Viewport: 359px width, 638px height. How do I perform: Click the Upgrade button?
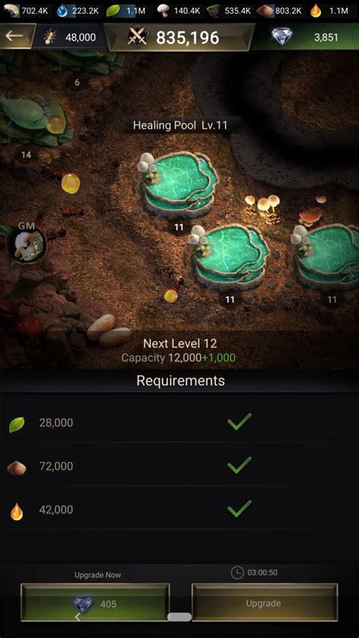coord(264,602)
